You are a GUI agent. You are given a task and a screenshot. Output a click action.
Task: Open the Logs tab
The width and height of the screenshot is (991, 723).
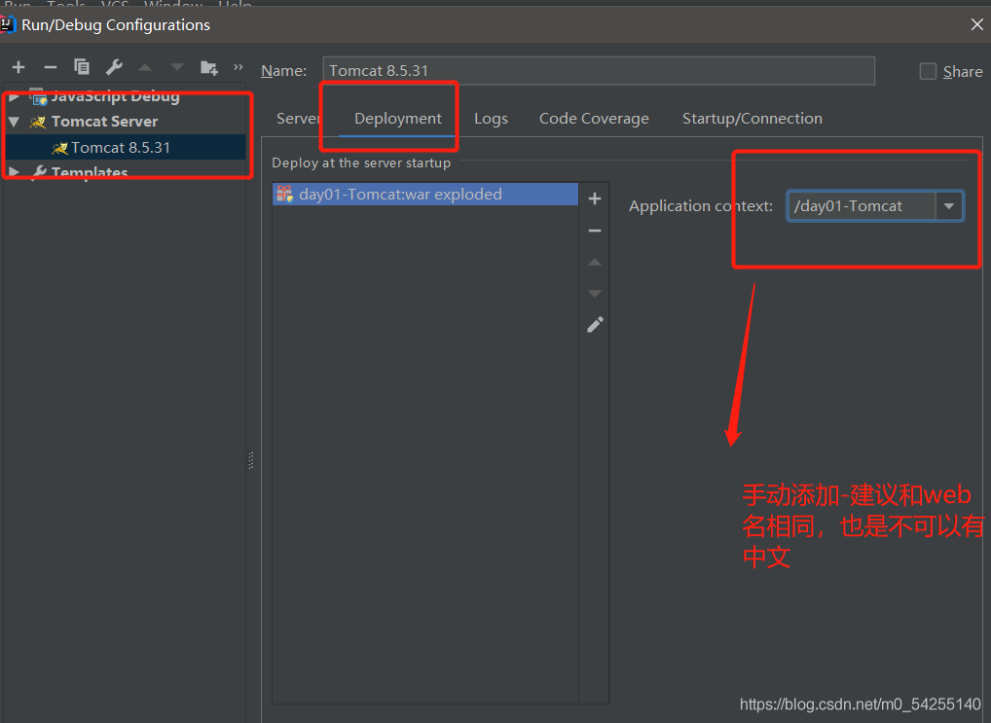pos(491,118)
